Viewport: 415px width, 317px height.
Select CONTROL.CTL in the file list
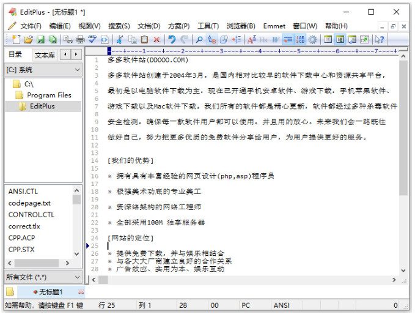[31, 214]
